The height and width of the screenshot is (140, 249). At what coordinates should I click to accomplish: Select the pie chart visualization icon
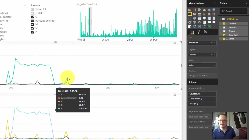click(194, 18)
